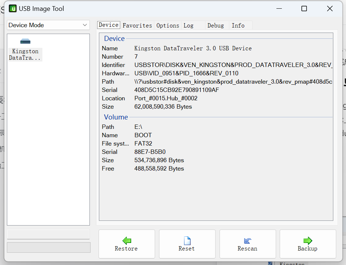Viewport: 346px width, 265px height.
Task: Click the device serial number 408D5C15CB92E790891109AF
Action: click(176, 90)
